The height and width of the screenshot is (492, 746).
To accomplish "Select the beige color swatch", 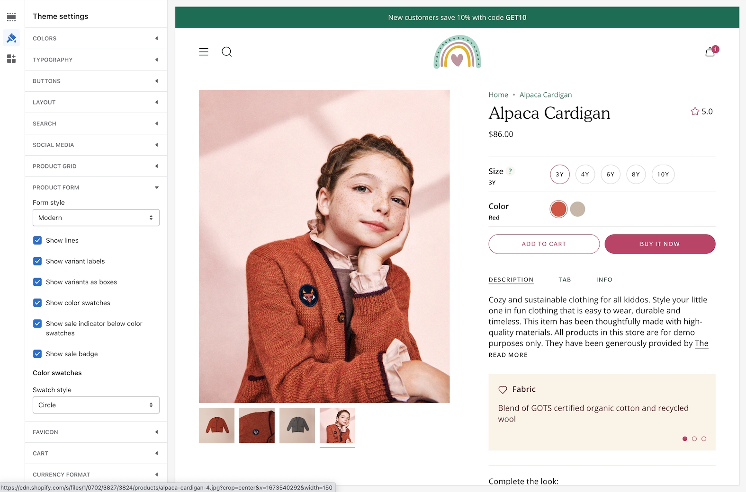I will (x=577, y=209).
